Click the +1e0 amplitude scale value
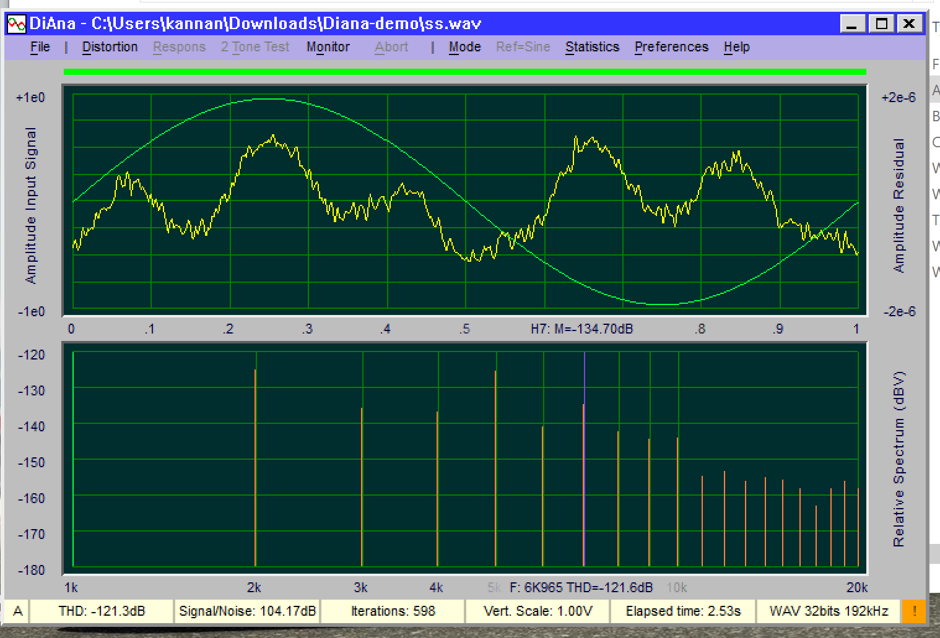 tap(30, 98)
